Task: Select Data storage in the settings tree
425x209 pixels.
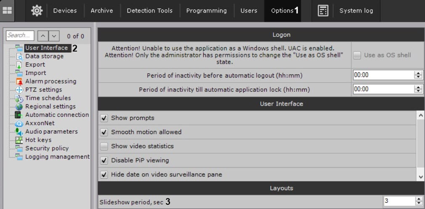Action: tap(44, 56)
